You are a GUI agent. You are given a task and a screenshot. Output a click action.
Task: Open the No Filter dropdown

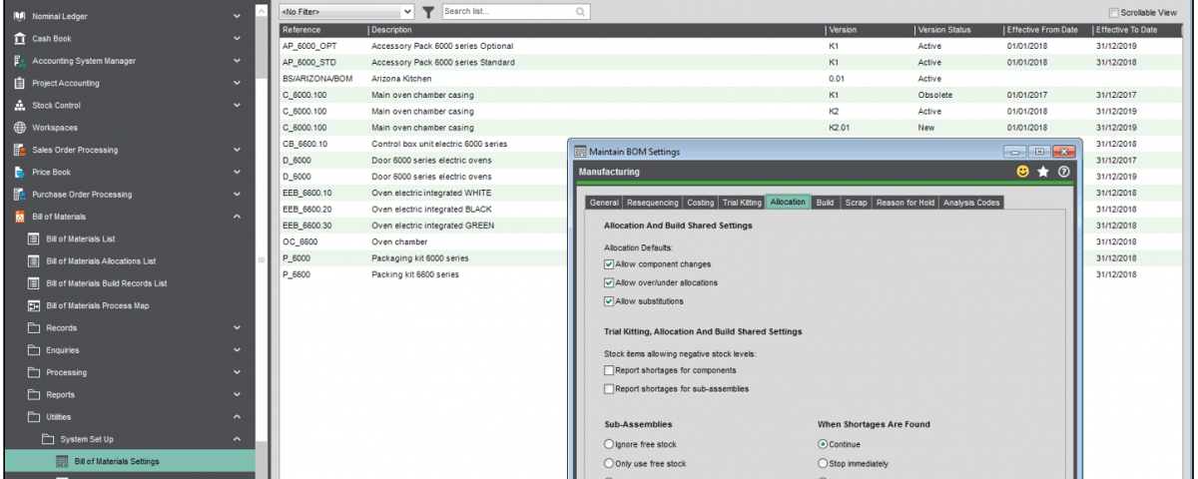coord(346,12)
